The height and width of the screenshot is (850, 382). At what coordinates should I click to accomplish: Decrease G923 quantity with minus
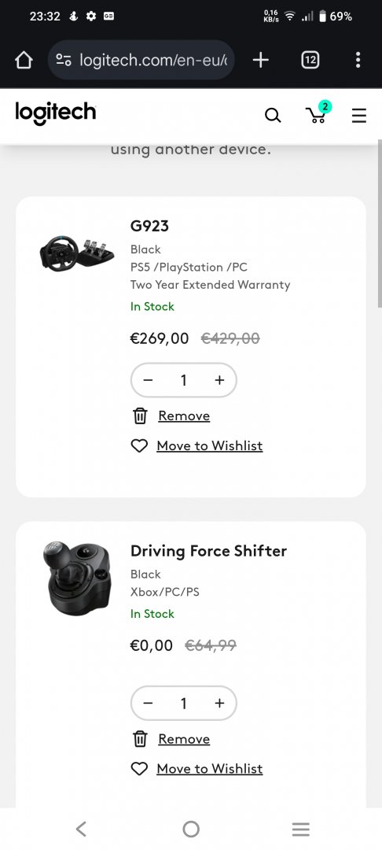coord(148,380)
